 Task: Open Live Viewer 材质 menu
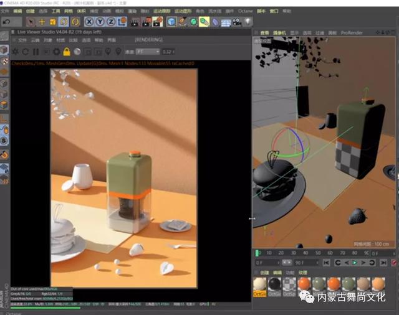[x=60, y=40]
